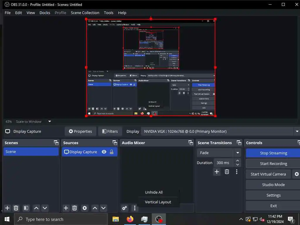This screenshot has height=225, width=300.
Task: Remove selected scene with trash icon
Action: point(16,208)
